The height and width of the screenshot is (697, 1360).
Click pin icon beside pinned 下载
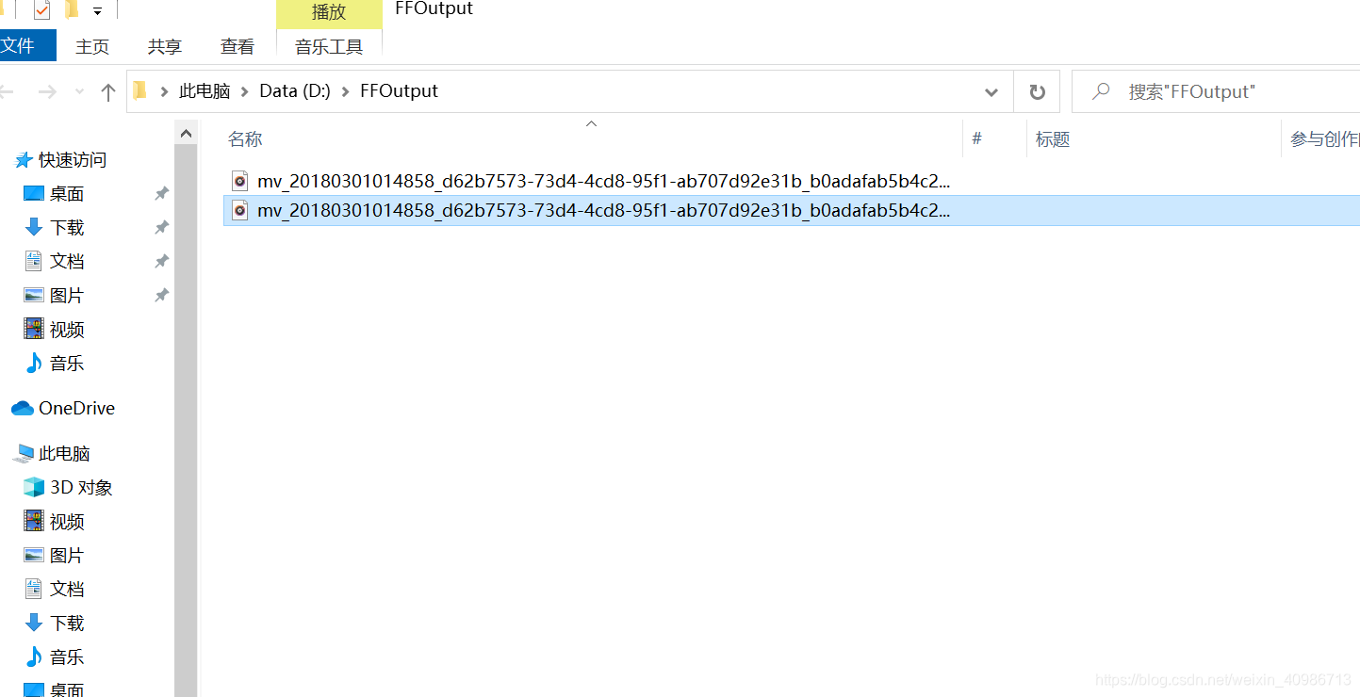161,227
